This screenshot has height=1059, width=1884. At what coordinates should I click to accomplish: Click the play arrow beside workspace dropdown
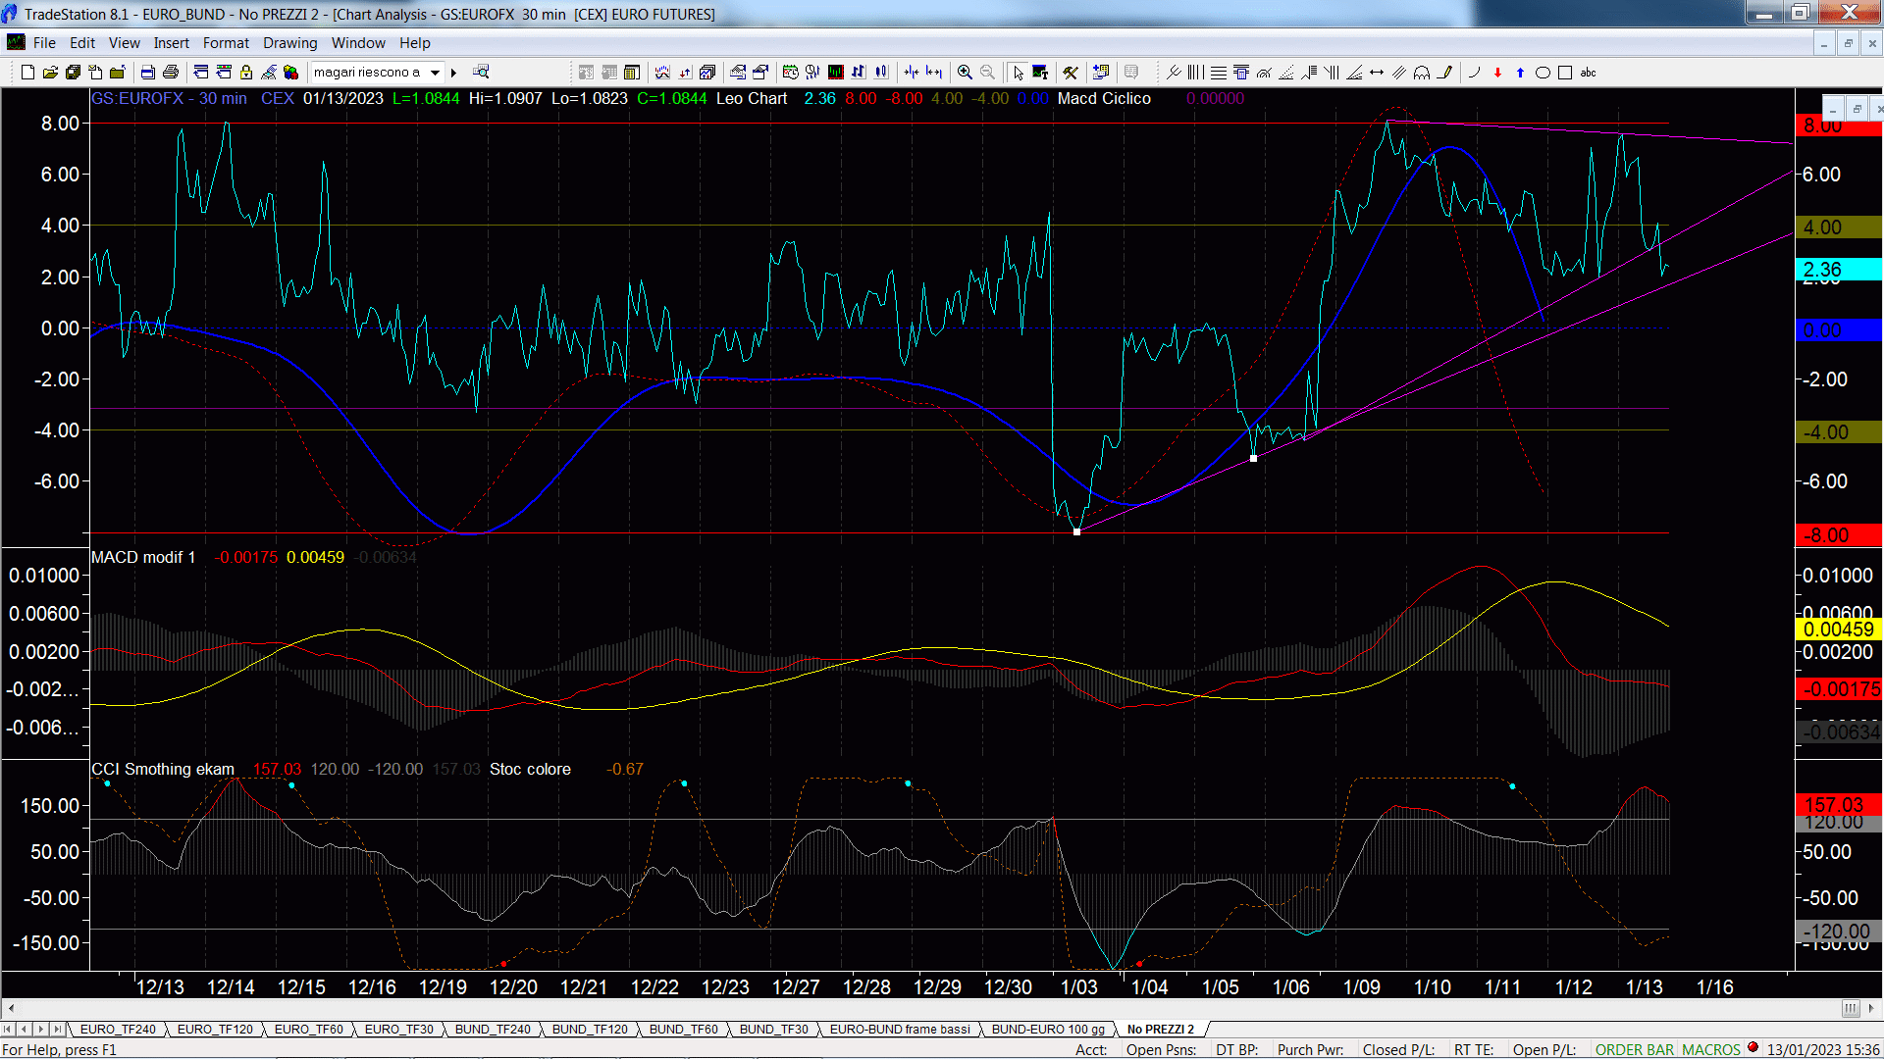[454, 73]
